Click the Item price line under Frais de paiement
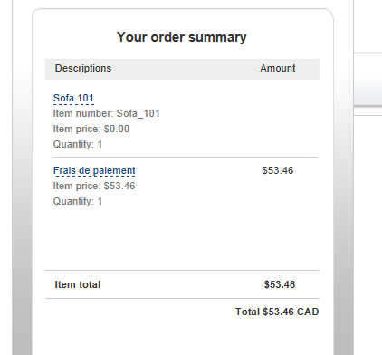The width and height of the screenshot is (382, 355). click(94, 186)
